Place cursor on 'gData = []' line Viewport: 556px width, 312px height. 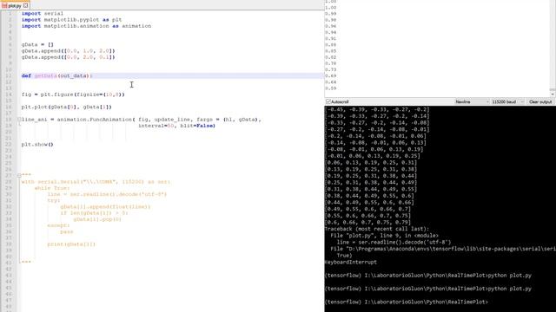point(37,44)
